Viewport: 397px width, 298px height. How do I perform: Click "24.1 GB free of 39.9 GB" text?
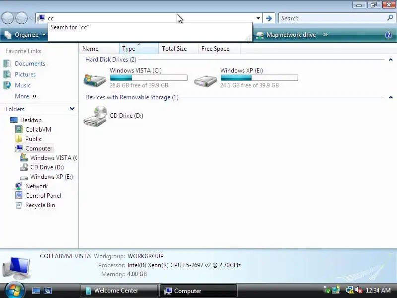[x=250, y=85]
